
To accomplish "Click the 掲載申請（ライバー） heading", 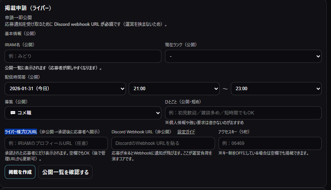I will 28,8.
